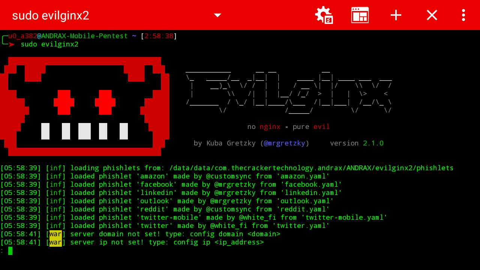Image resolution: width=480 pixels, height=270 pixels.
Task: Open terminal settings gear icon
Action: coord(324,15)
